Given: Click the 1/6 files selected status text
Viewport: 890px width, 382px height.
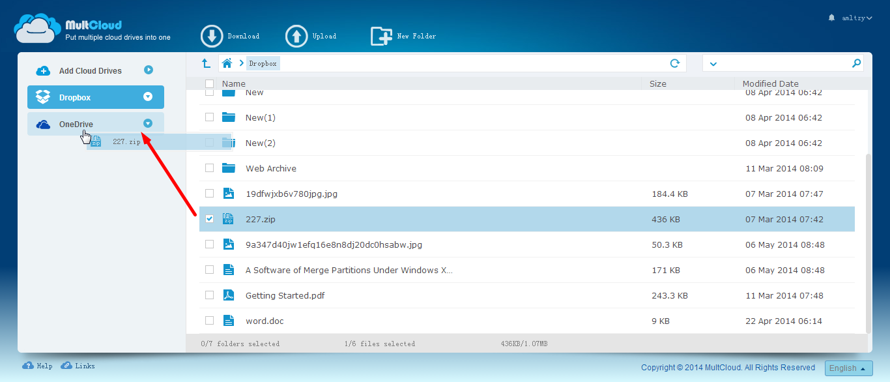Looking at the screenshot, I should point(380,344).
